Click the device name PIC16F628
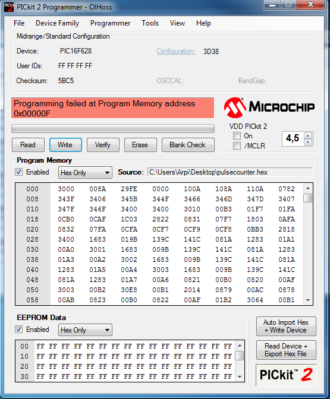Image resolution: width=330 pixels, height=399 pixels. 76,51
